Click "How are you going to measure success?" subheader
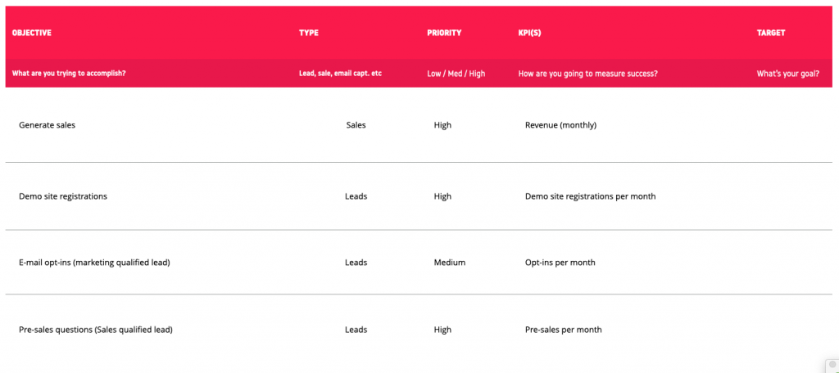 (x=587, y=74)
